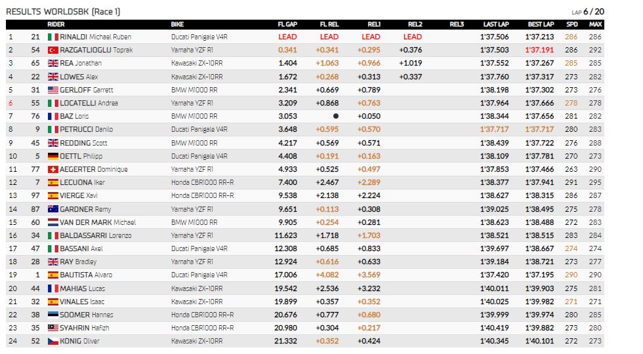Screen dimensions: 643x354
Task: Click red best lap 1'37.191
Action: (539, 50)
